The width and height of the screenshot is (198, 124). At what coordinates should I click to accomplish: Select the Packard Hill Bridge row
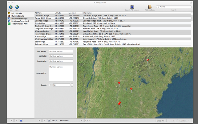tap(113, 18)
